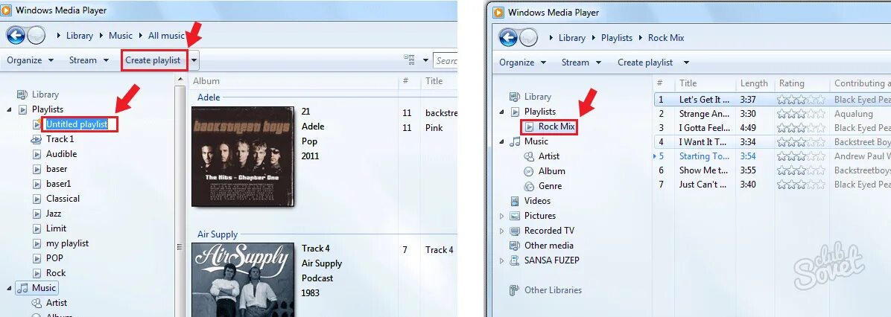Select Artist icon in Rock Mix window
891x317 pixels.
click(529, 156)
